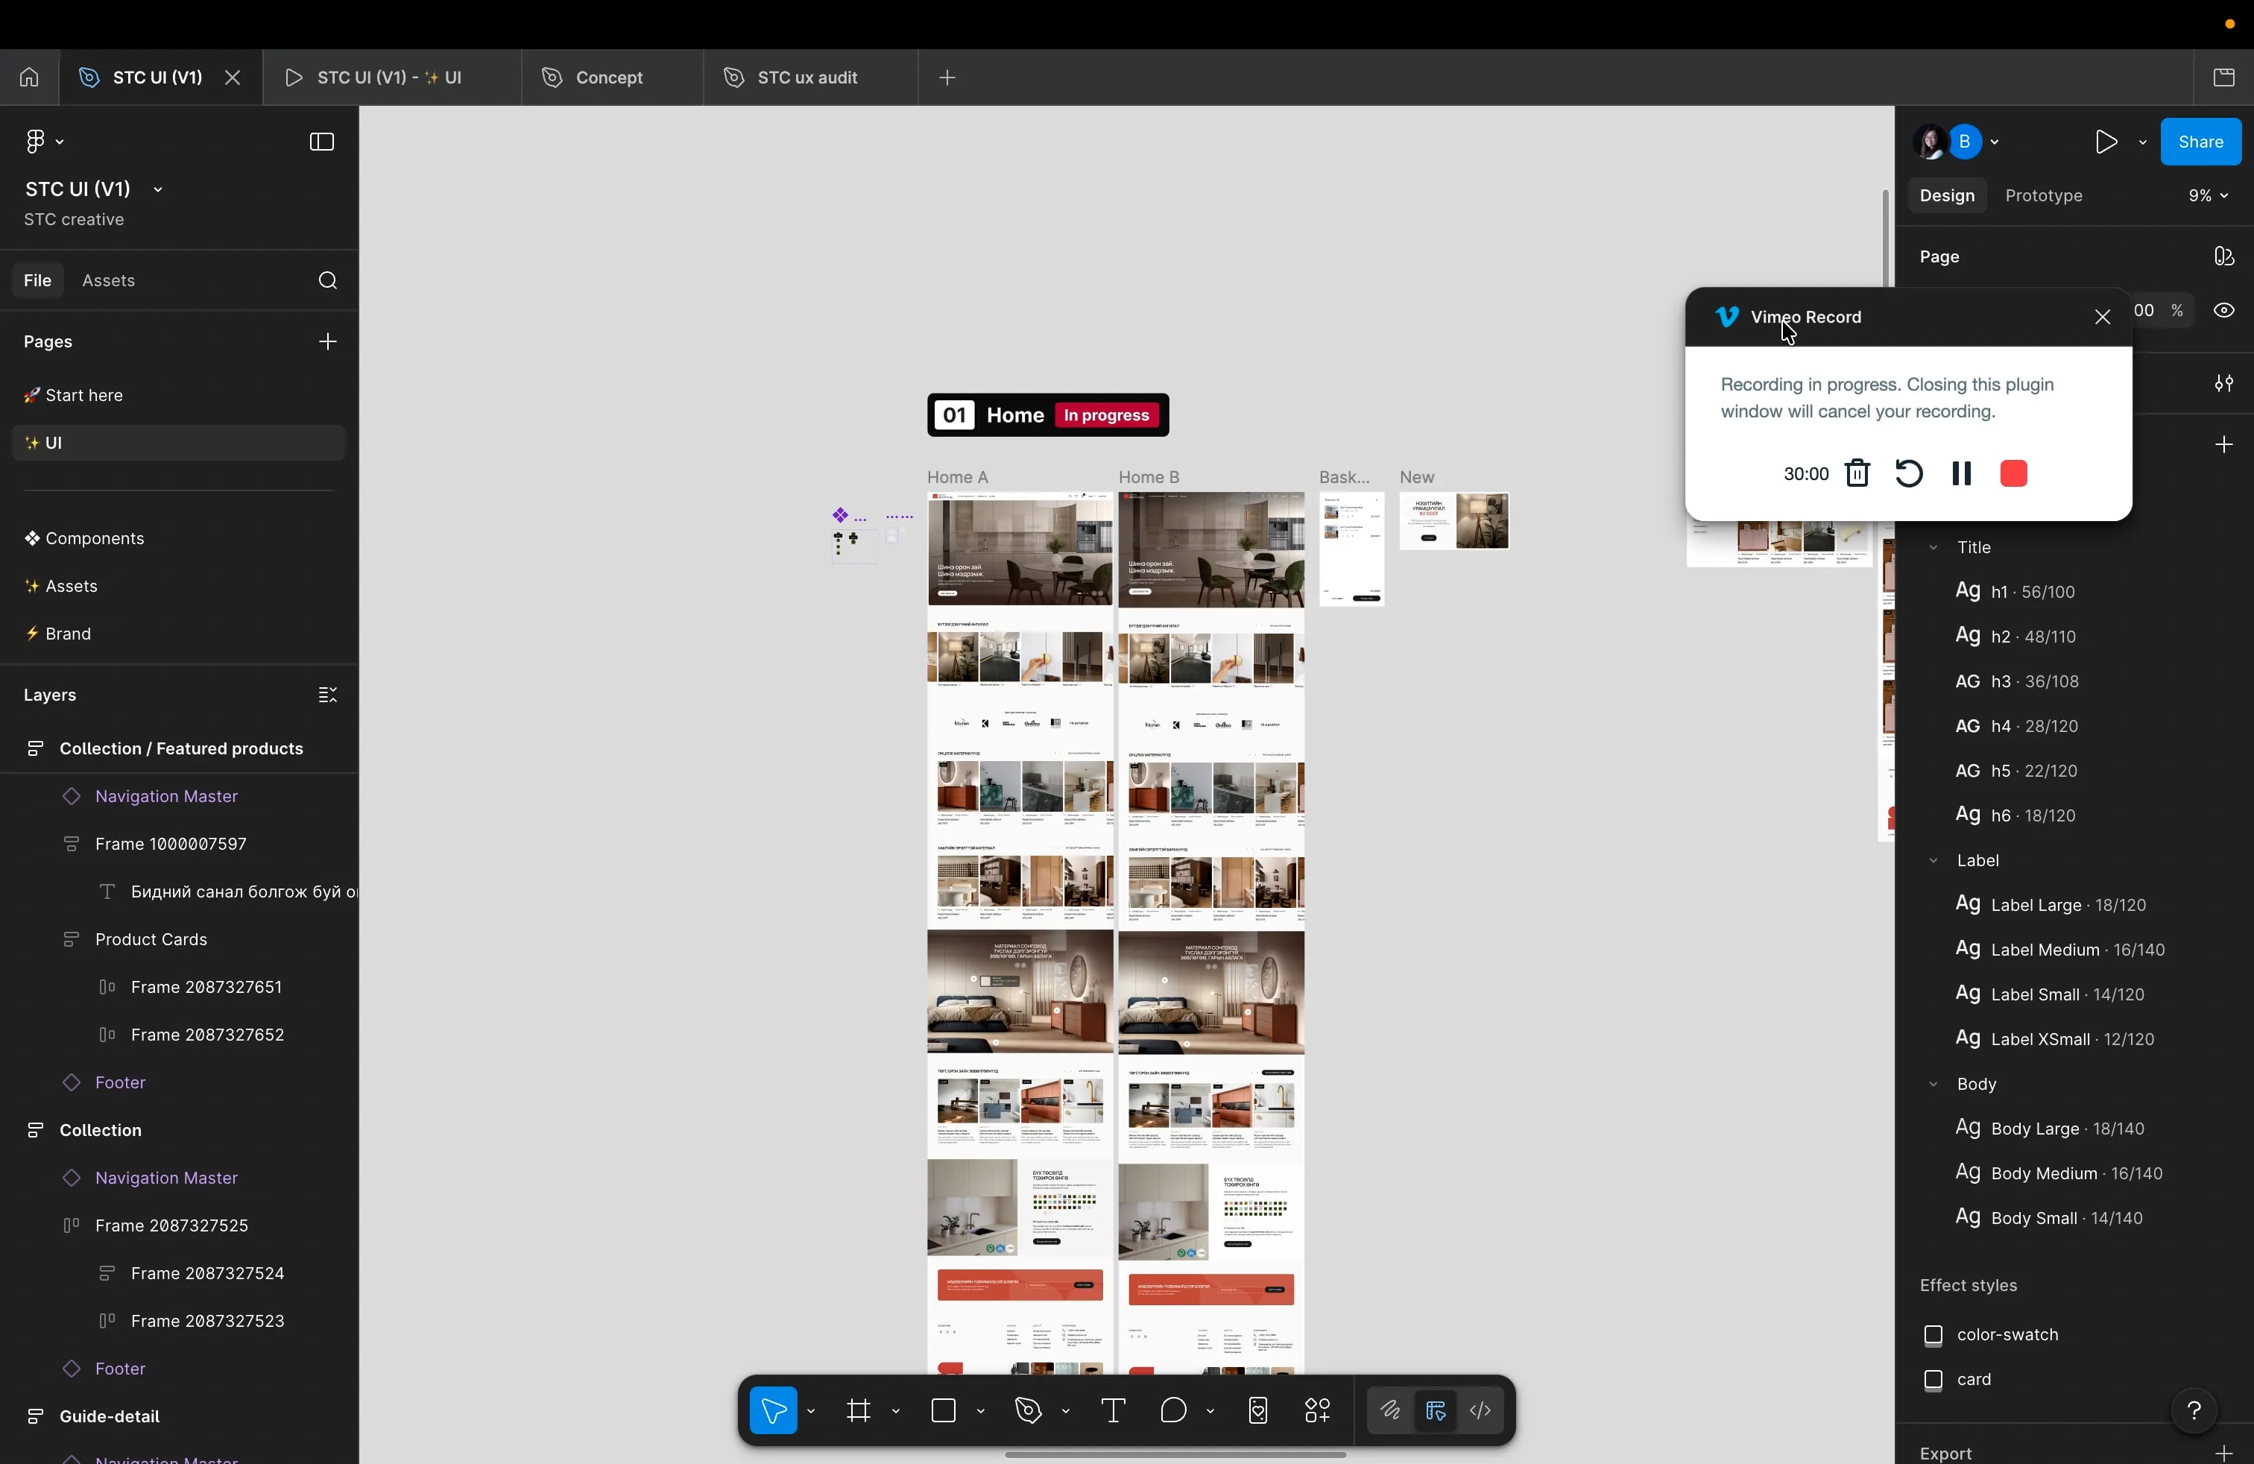Open the Figma home tab

[29, 78]
